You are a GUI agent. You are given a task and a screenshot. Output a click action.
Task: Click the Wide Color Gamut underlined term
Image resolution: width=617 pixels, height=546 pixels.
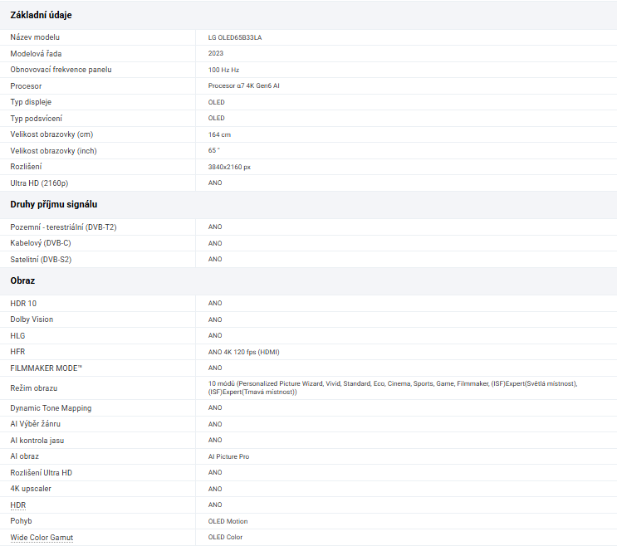click(42, 538)
